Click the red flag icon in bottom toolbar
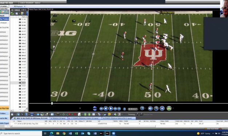 pyautogui.click(x=75, y=114)
